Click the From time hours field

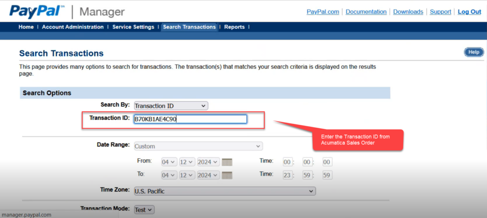288,162
